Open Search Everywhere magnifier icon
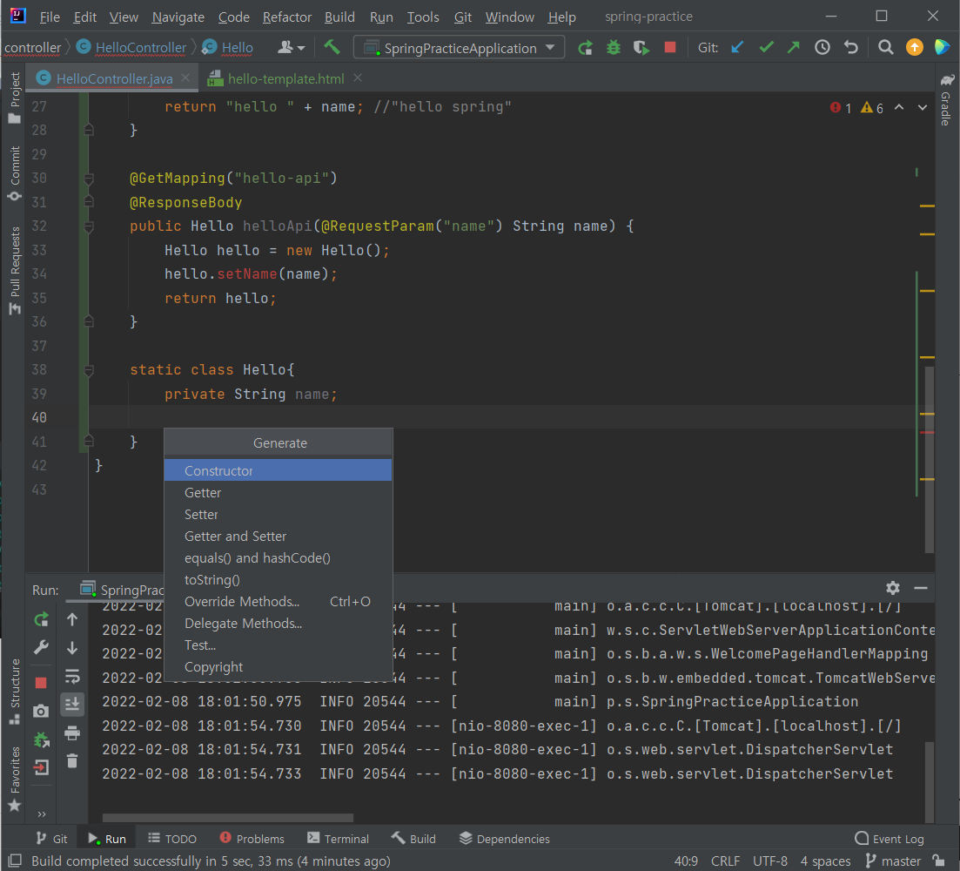The height and width of the screenshot is (871, 960). click(x=885, y=47)
